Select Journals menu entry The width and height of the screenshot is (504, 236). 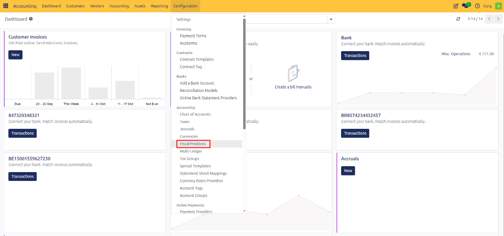[x=187, y=129]
